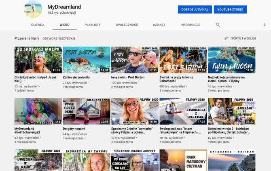Open the Twin Lagoon video thumbnail
271x171 pixels.
(231, 60)
